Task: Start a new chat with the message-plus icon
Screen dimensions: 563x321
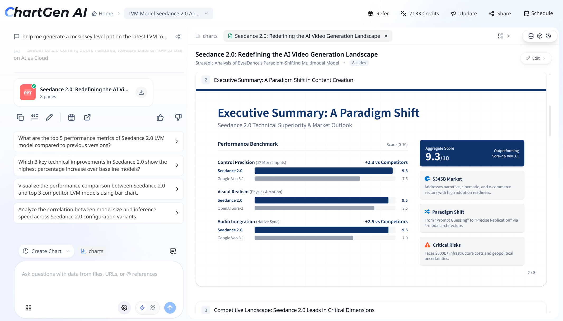Action: pyautogui.click(x=173, y=251)
